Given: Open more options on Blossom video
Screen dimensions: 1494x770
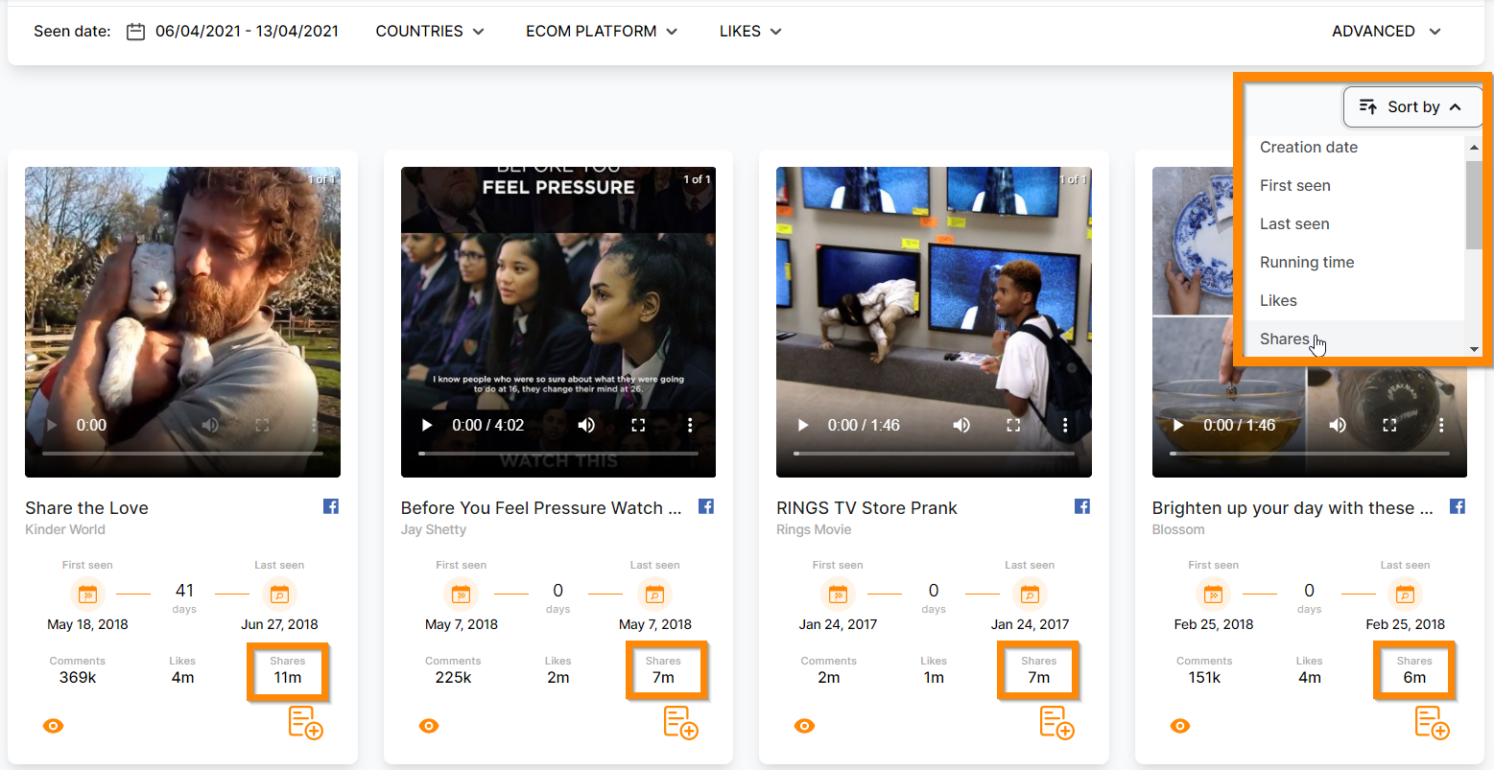Looking at the screenshot, I should pos(1441,425).
